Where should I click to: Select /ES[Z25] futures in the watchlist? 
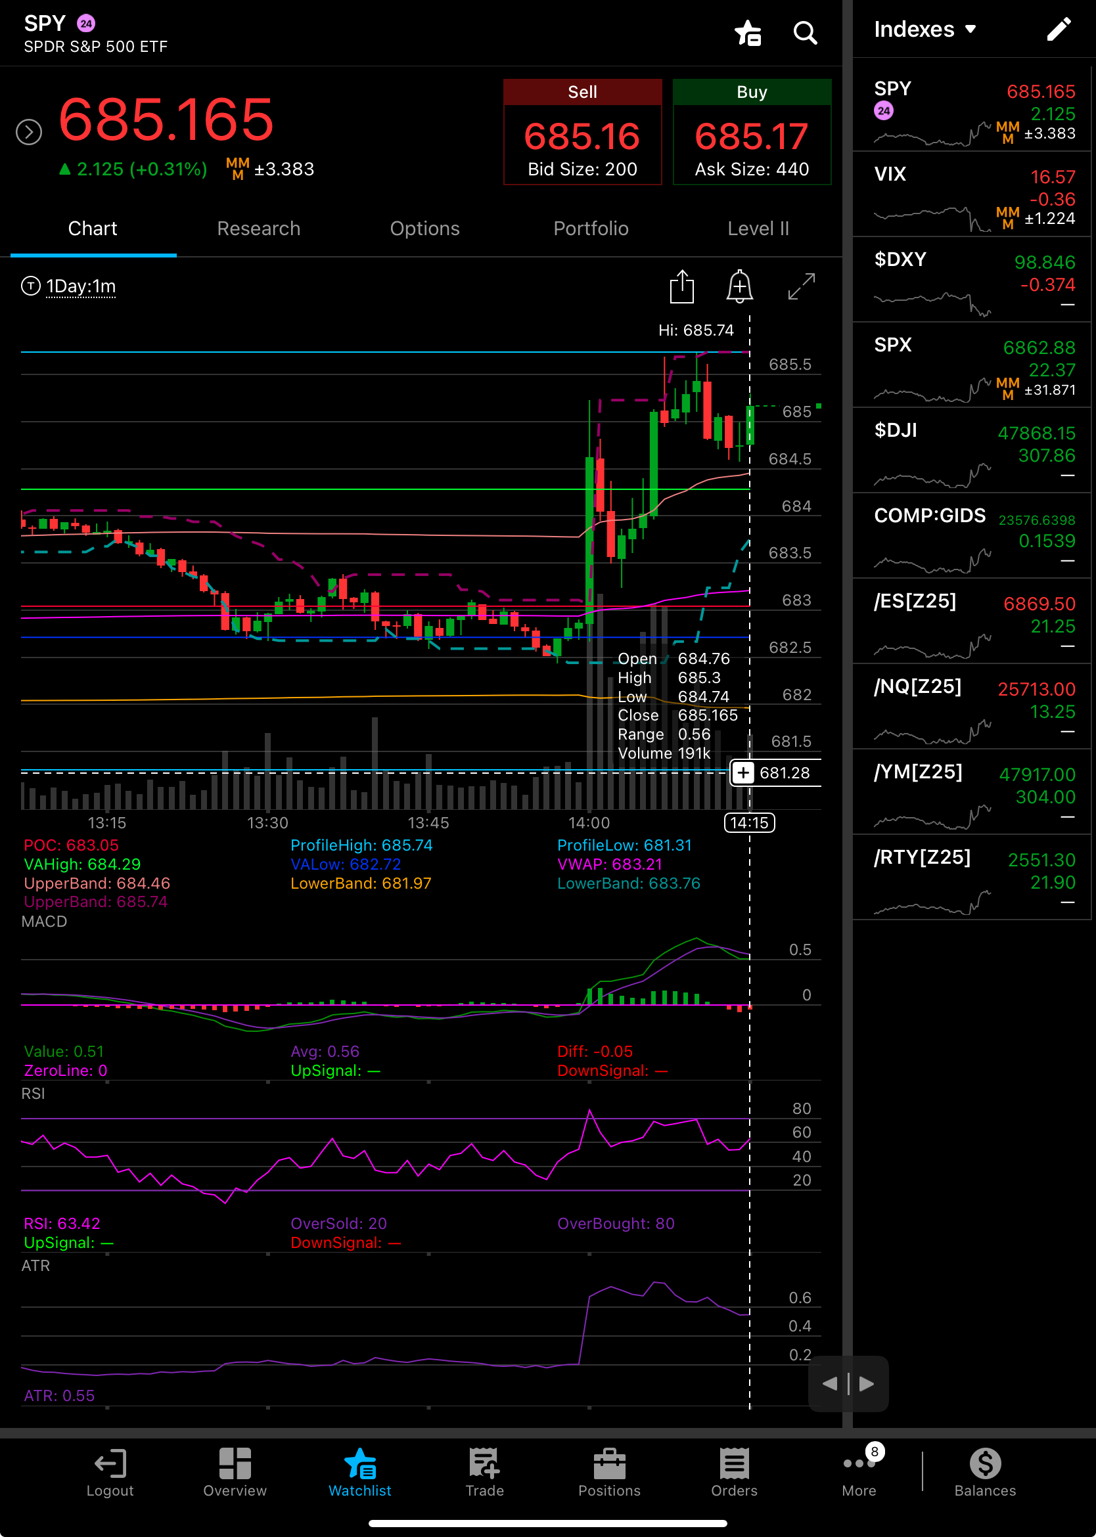point(971,621)
